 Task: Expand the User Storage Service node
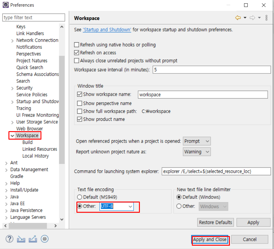pos(12,122)
